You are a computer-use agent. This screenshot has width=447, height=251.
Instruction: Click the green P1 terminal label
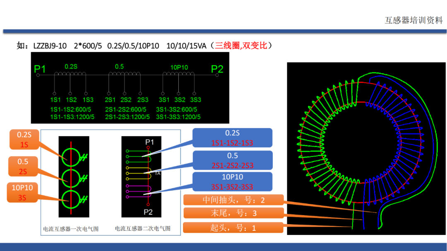(x=40, y=69)
